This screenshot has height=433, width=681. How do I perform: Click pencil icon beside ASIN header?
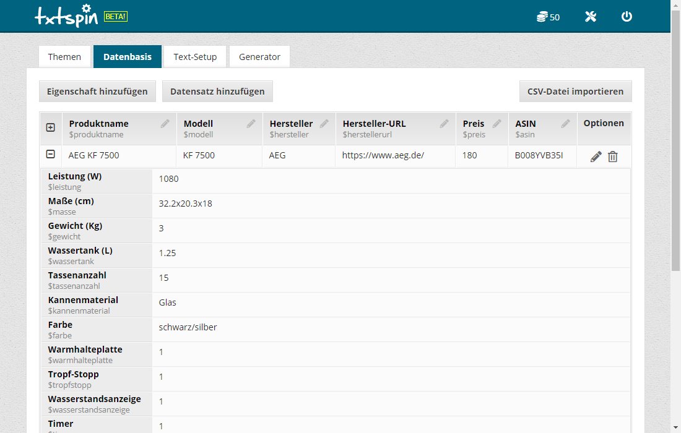(x=565, y=124)
